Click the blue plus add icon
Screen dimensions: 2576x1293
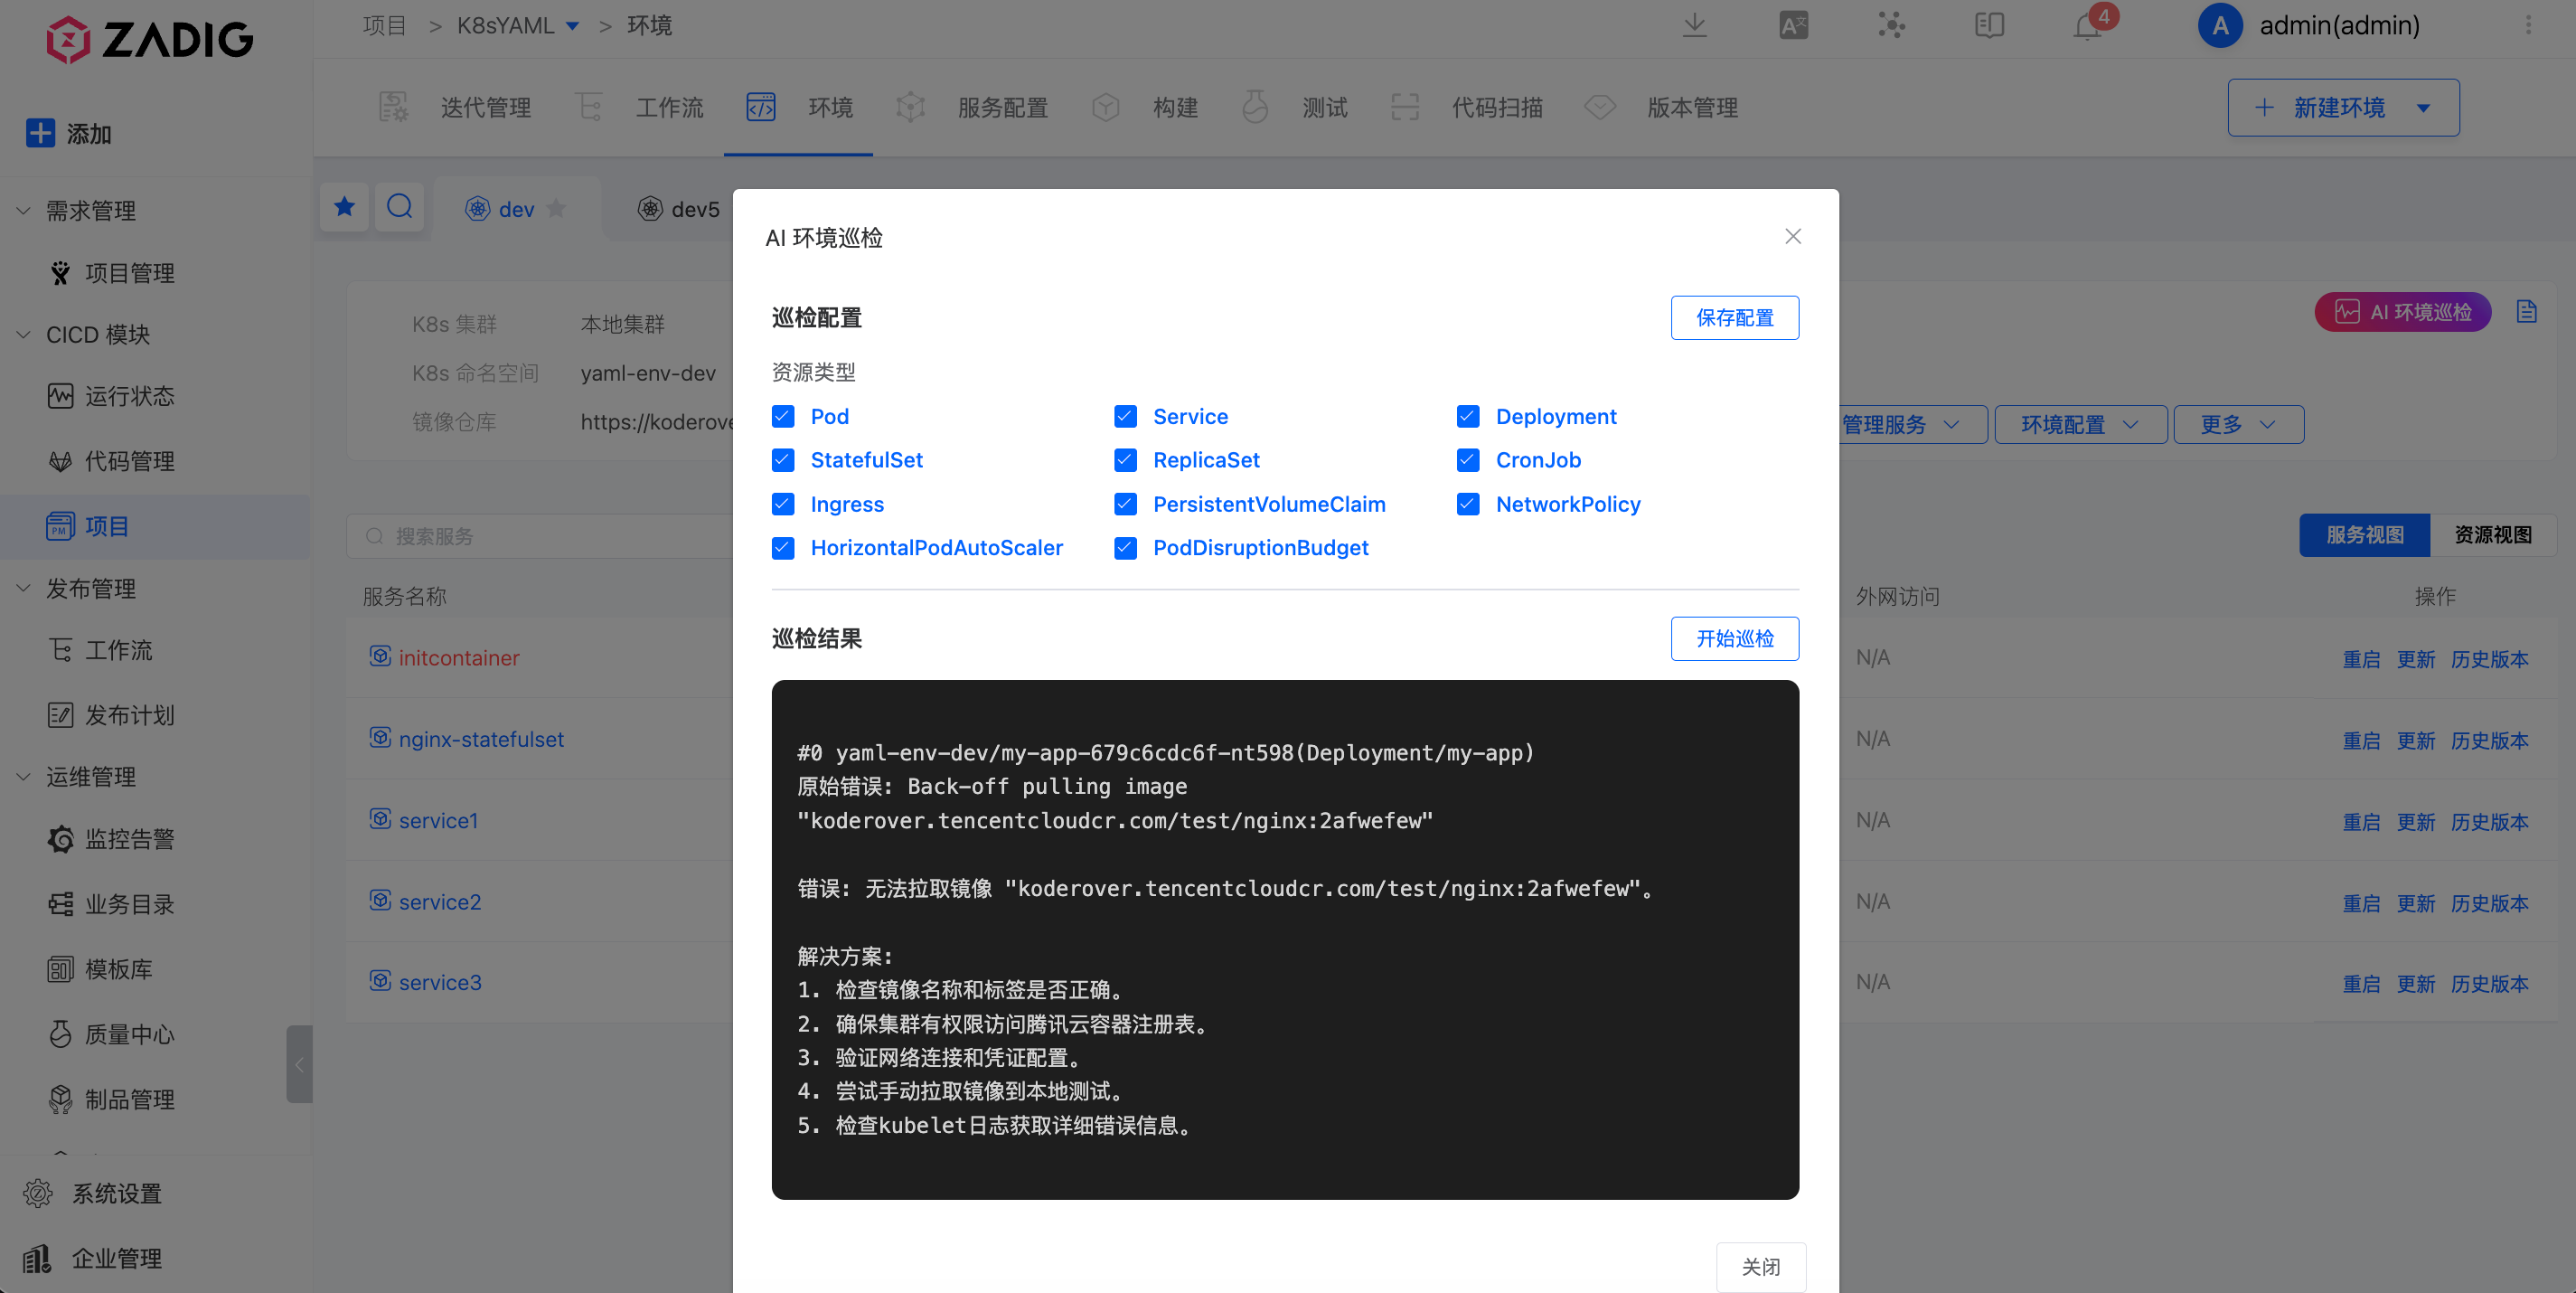pyautogui.click(x=40, y=133)
